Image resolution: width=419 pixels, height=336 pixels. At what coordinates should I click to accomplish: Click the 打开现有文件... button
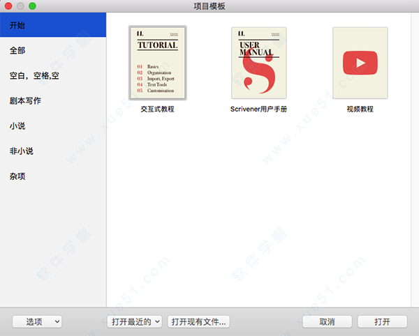198,321
